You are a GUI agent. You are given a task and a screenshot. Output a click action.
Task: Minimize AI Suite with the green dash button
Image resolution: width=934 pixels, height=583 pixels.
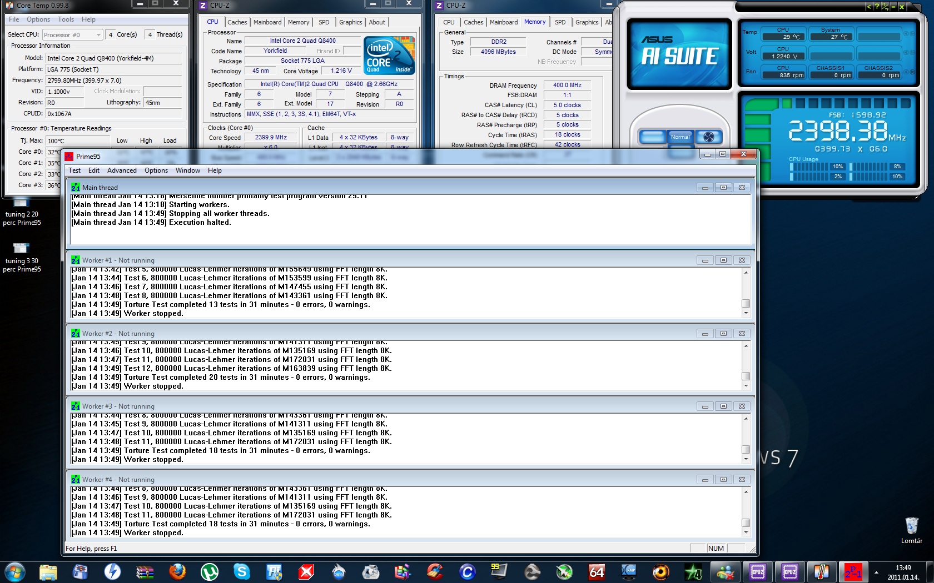pos(893,7)
